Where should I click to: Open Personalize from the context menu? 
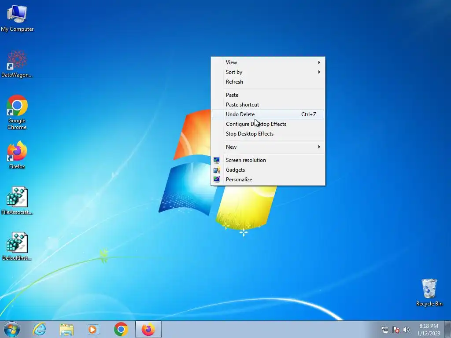point(268,180)
